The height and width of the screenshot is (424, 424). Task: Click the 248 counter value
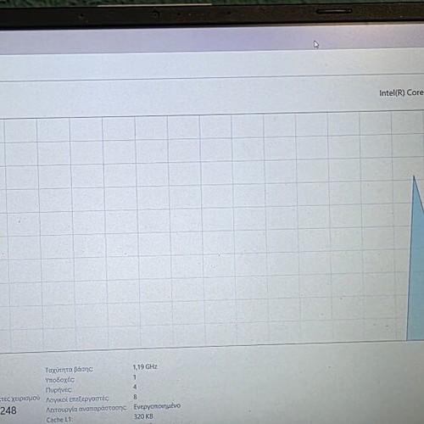coord(8,410)
